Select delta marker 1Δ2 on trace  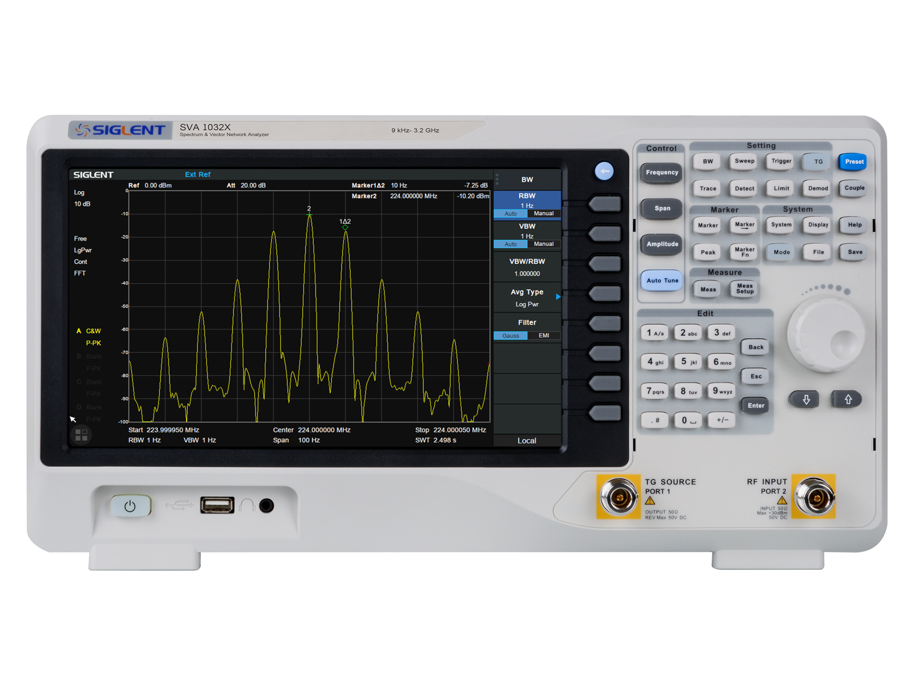345,224
